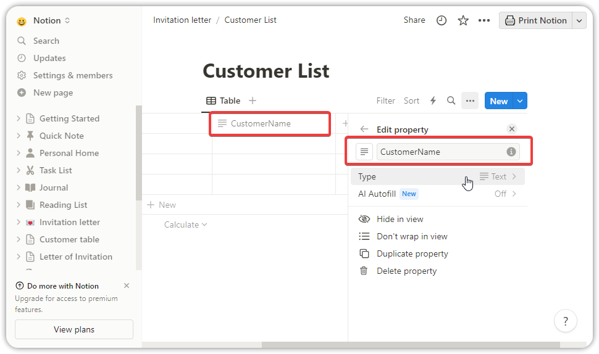Open the Print Notion dropdown arrow

[x=579, y=20]
